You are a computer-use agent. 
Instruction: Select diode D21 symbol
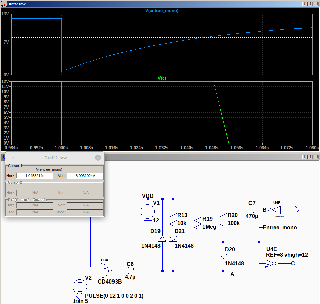[173, 238]
